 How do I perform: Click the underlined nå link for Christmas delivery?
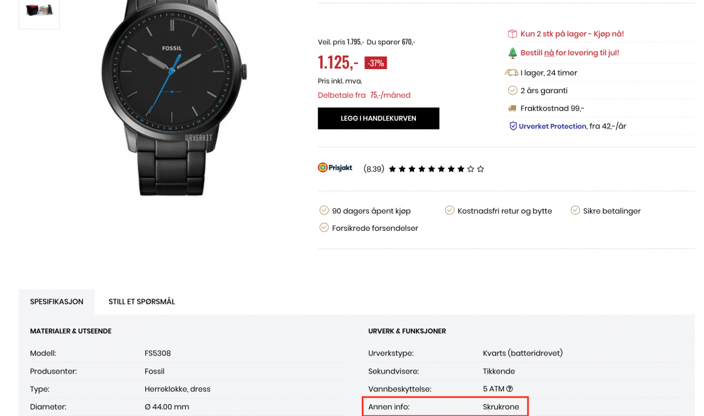(549, 53)
